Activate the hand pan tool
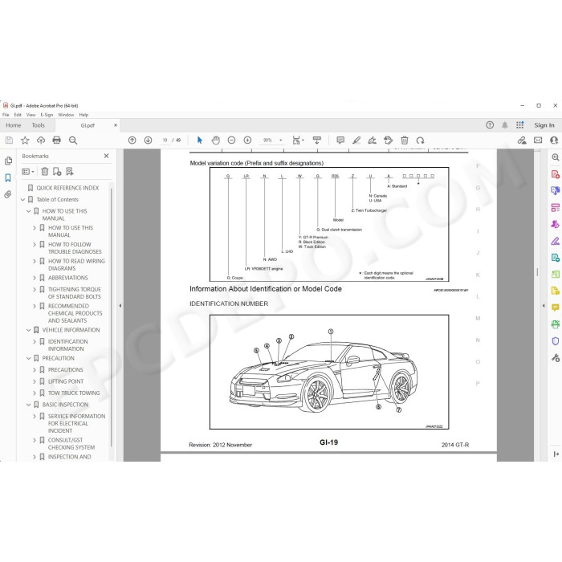 pyautogui.click(x=215, y=140)
